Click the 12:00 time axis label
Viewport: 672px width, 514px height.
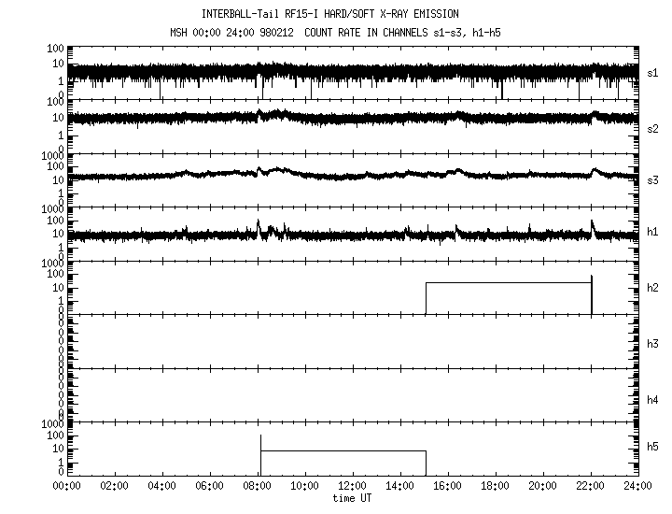click(352, 486)
